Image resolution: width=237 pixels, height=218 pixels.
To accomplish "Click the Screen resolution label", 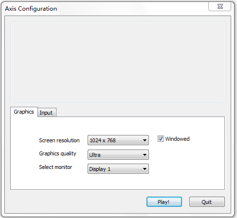I will pos(59,140).
